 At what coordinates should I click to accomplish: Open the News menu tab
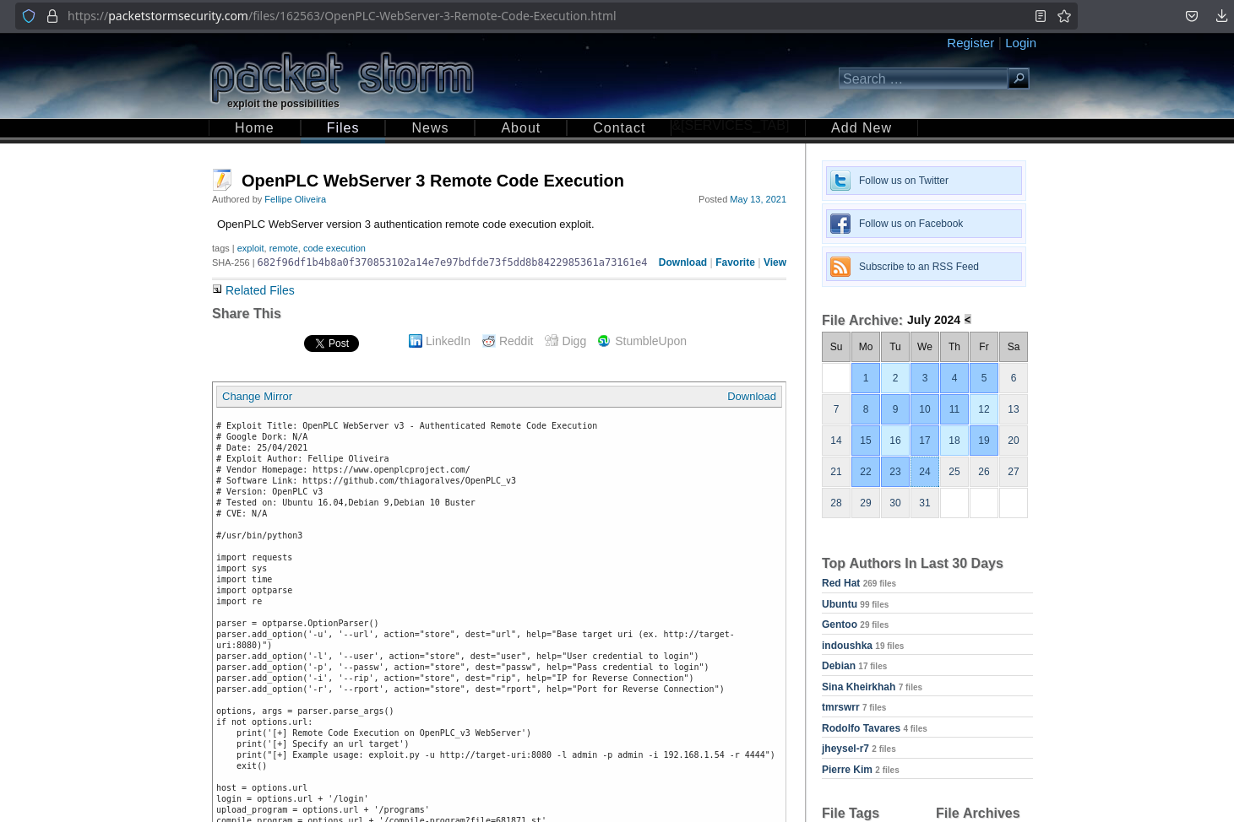430,127
